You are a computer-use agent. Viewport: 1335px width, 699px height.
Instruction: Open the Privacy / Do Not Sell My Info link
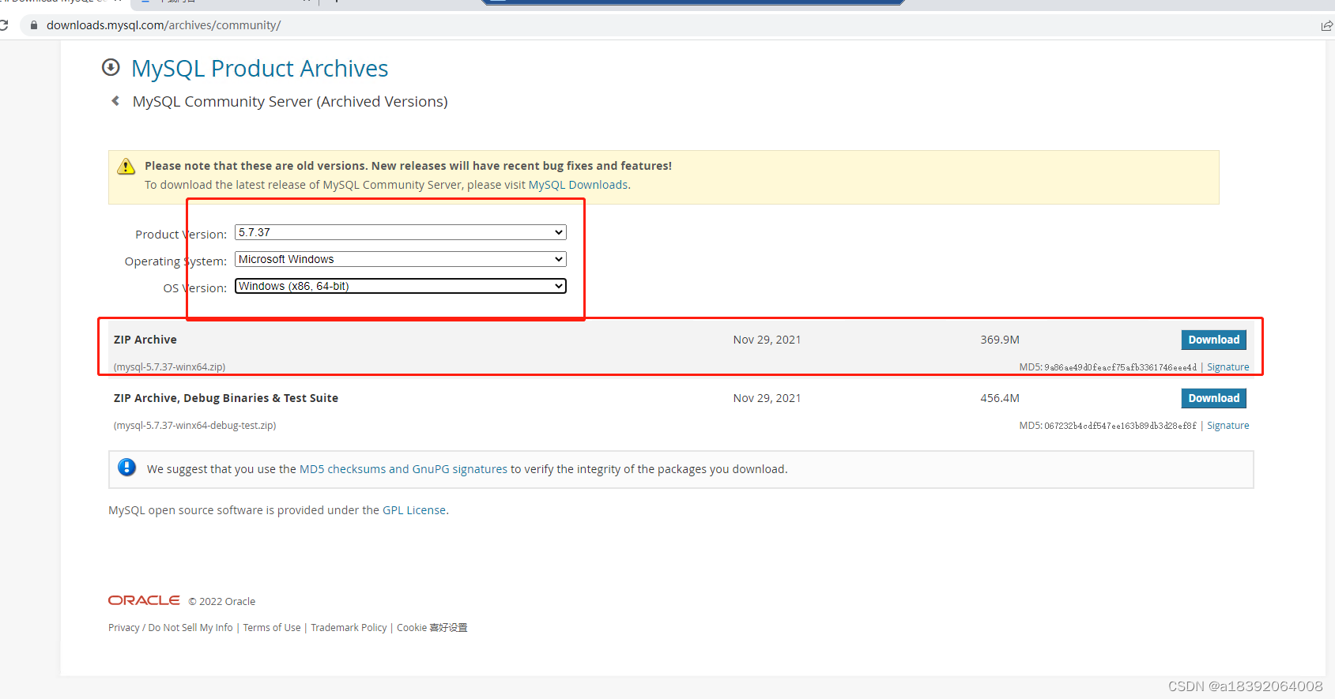tap(171, 628)
